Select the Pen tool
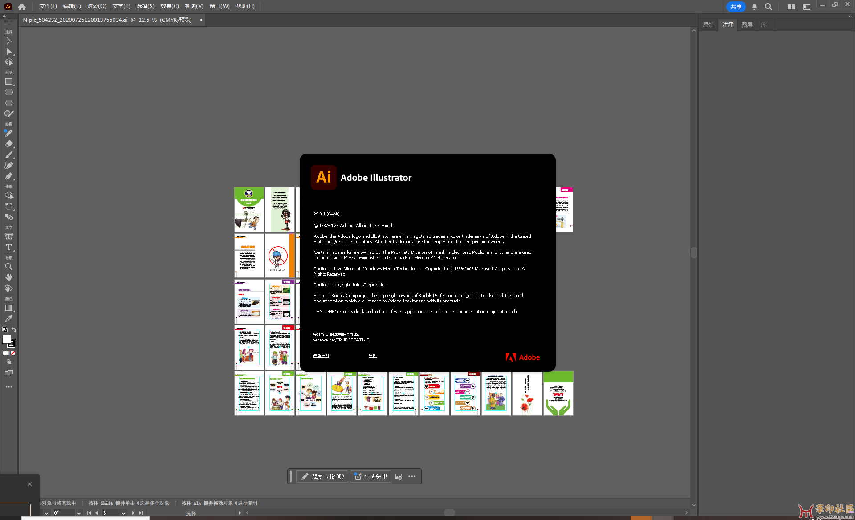The image size is (855, 520). click(9, 176)
